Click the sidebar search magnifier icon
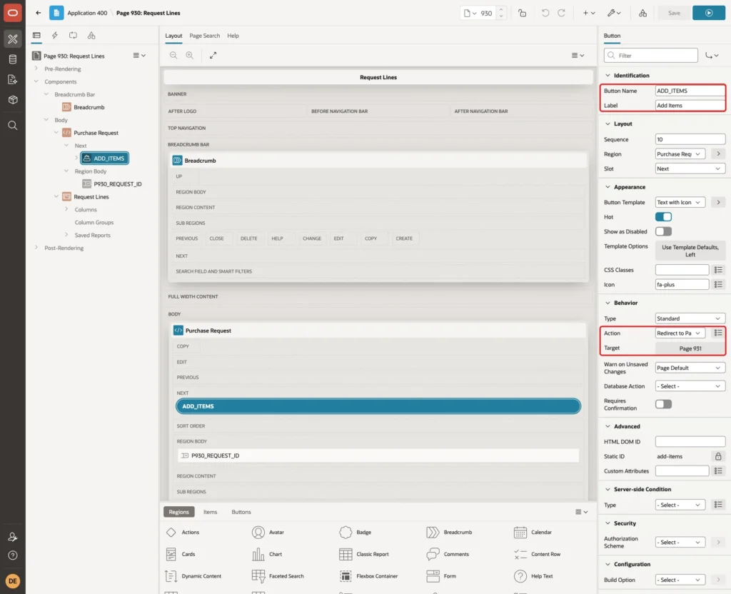The image size is (731, 594). coord(13,126)
